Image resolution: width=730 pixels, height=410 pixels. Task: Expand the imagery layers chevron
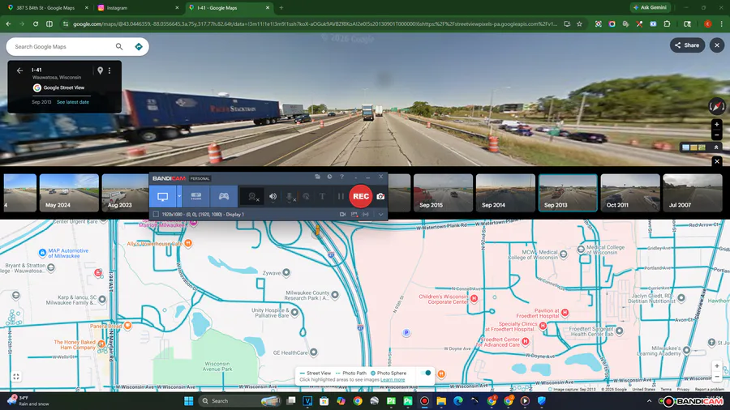(716, 147)
